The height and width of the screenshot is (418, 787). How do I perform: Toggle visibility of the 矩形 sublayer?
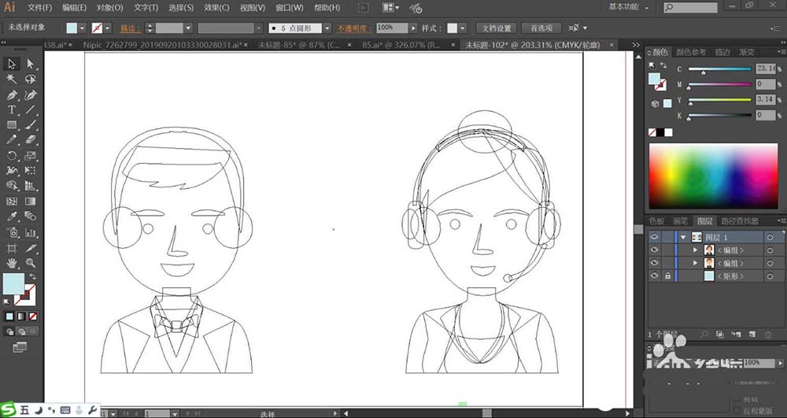(x=654, y=276)
